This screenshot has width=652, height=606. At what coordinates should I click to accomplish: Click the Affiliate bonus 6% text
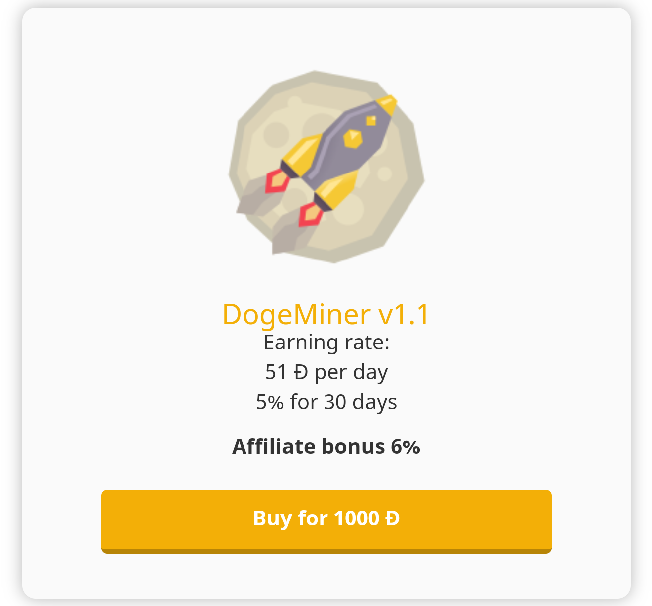(326, 446)
